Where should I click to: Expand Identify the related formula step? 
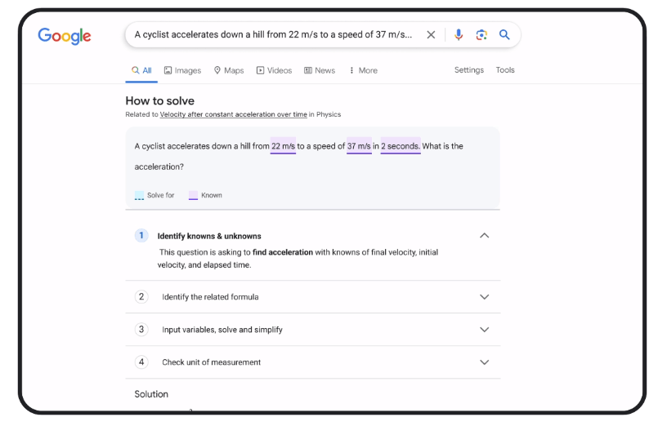coord(484,297)
